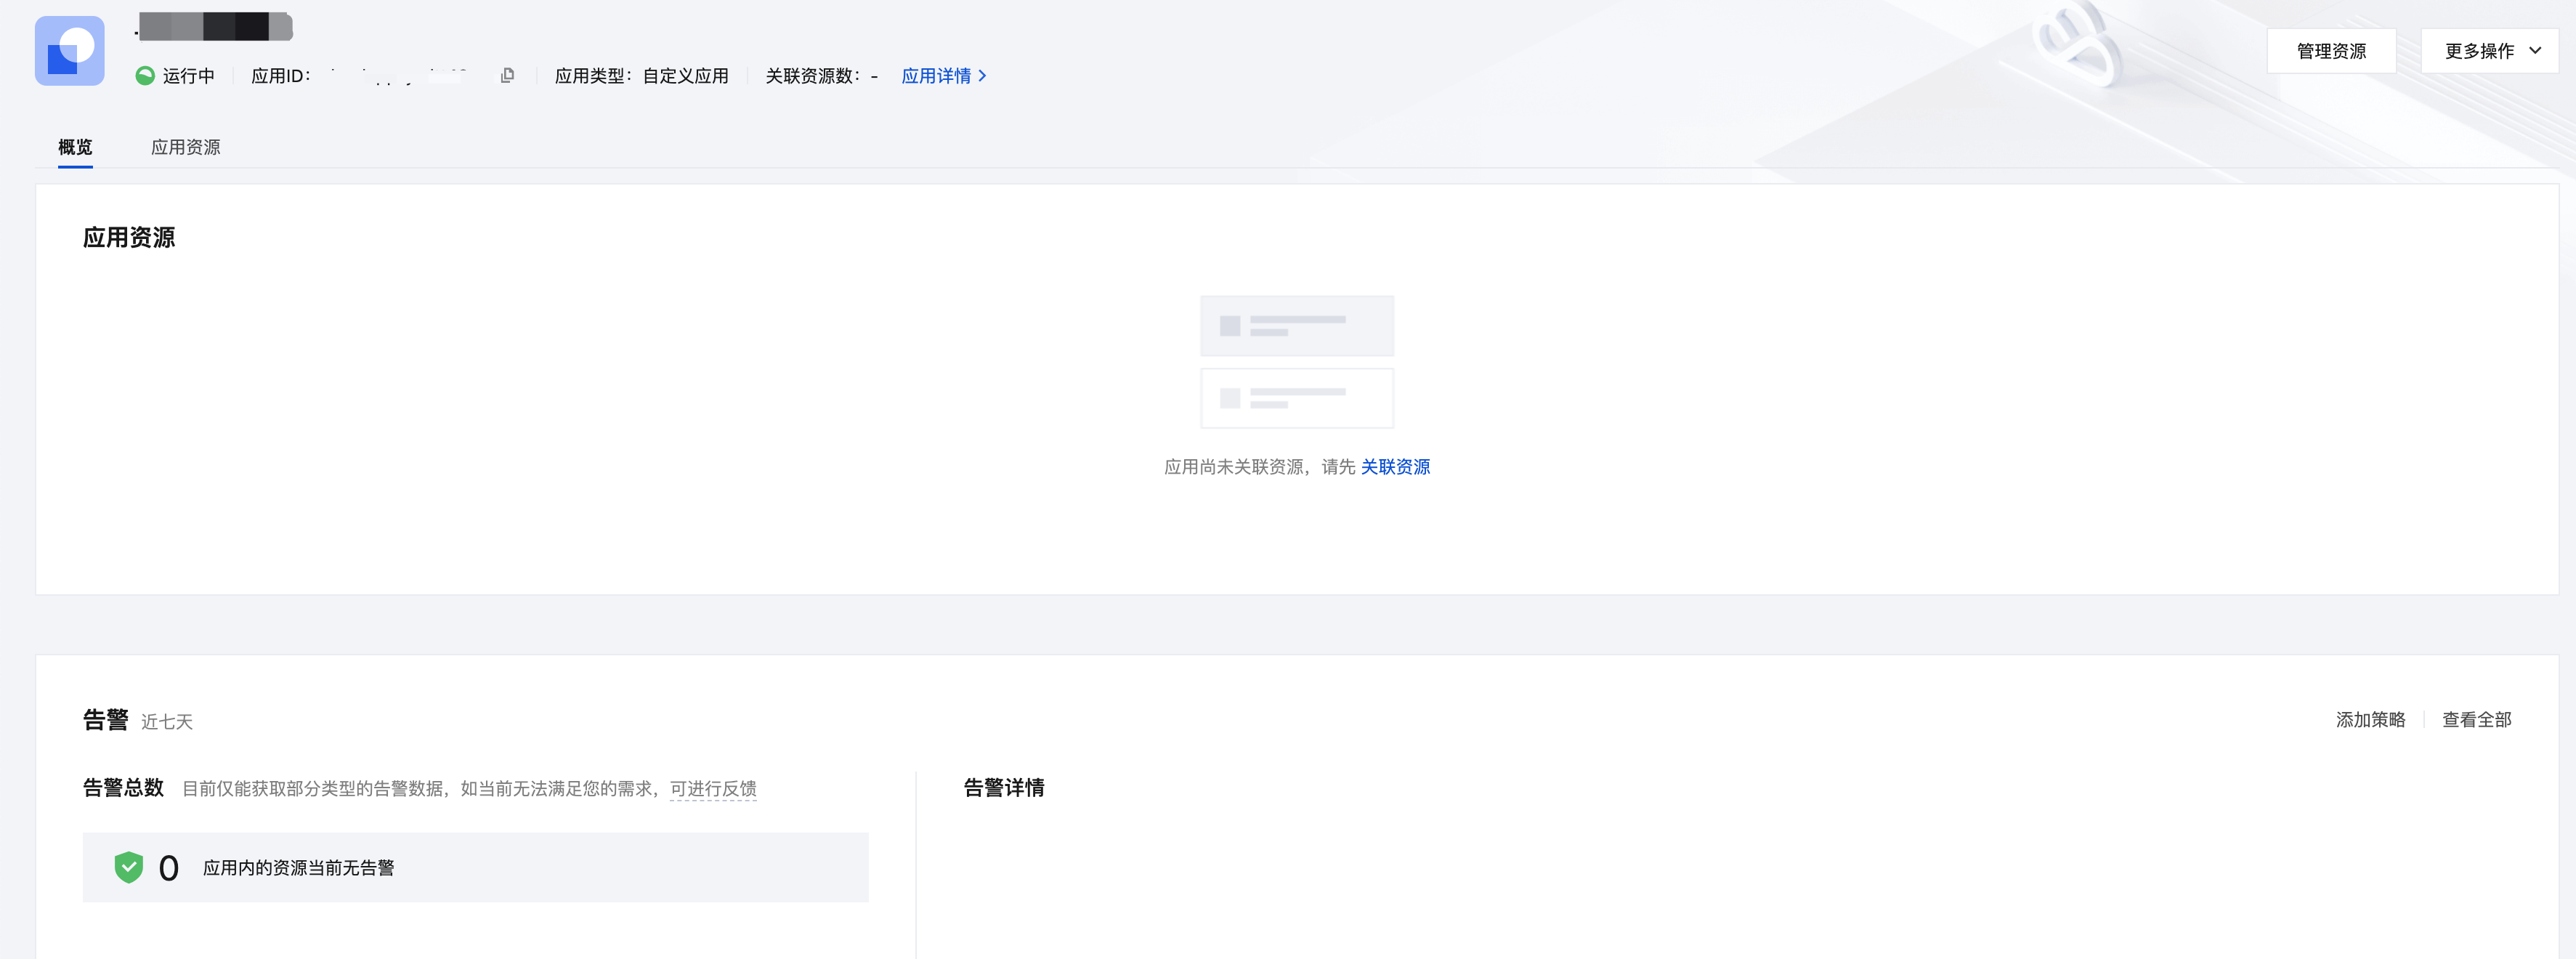2576x959 pixels.
Task: Switch to the 概览 tab
Action: click(x=75, y=147)
